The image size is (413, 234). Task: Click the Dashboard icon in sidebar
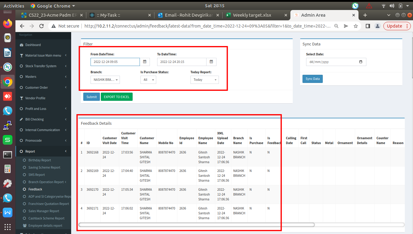21,45
